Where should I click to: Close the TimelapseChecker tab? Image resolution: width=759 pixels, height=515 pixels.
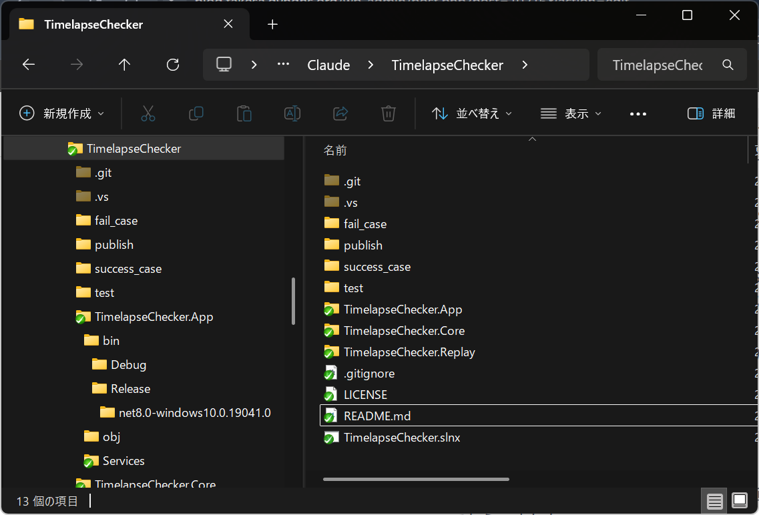(x=228, y=24)
